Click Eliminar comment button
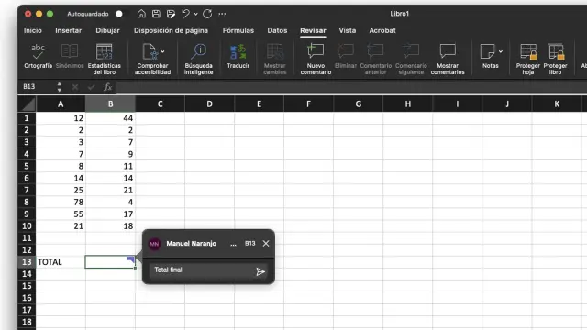This screenshot has width=587, height=330. (345, 56)
